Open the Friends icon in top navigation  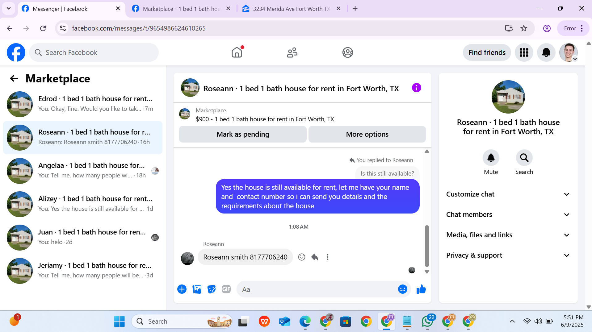coord(292,52)
